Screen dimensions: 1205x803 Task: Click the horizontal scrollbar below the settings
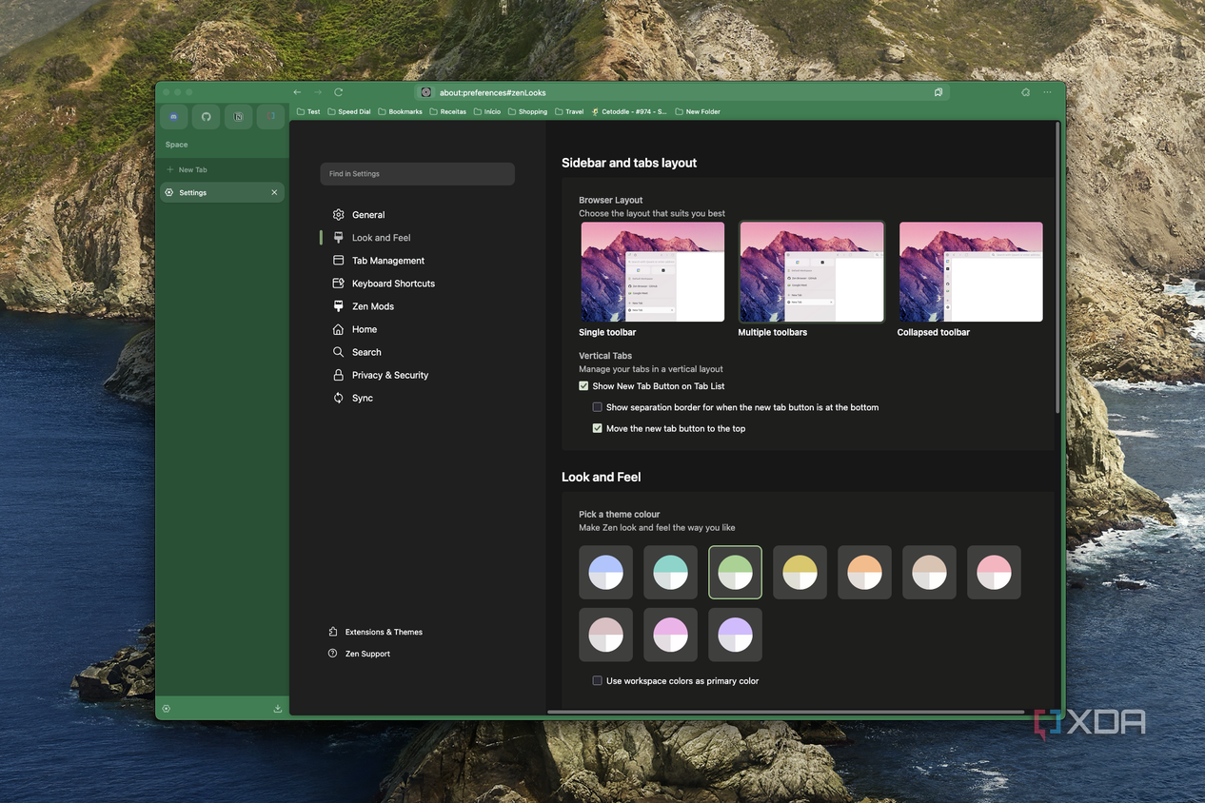point(785,712)
